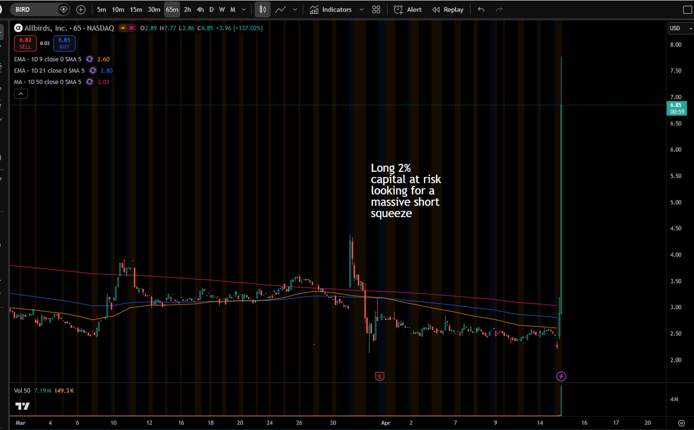
Task: Create an Alert
Action: 408,9
